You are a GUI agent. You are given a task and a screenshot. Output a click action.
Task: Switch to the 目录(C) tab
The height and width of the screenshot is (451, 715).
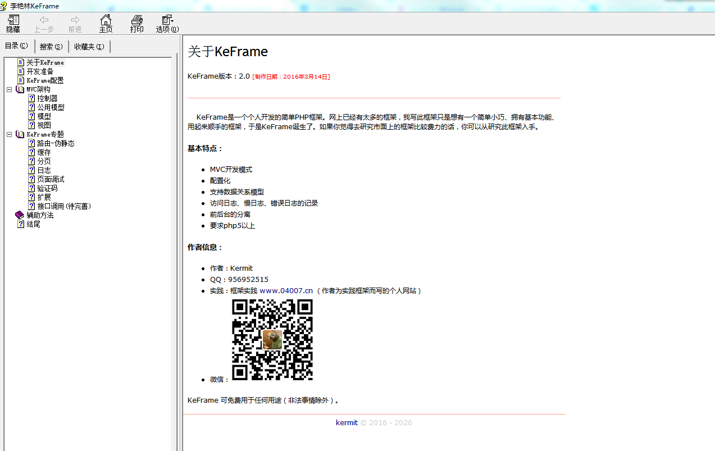point(17,46)
